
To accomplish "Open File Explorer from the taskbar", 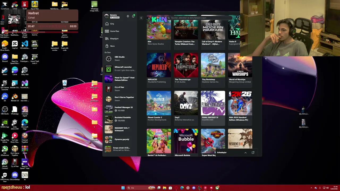I will point(164,188).
